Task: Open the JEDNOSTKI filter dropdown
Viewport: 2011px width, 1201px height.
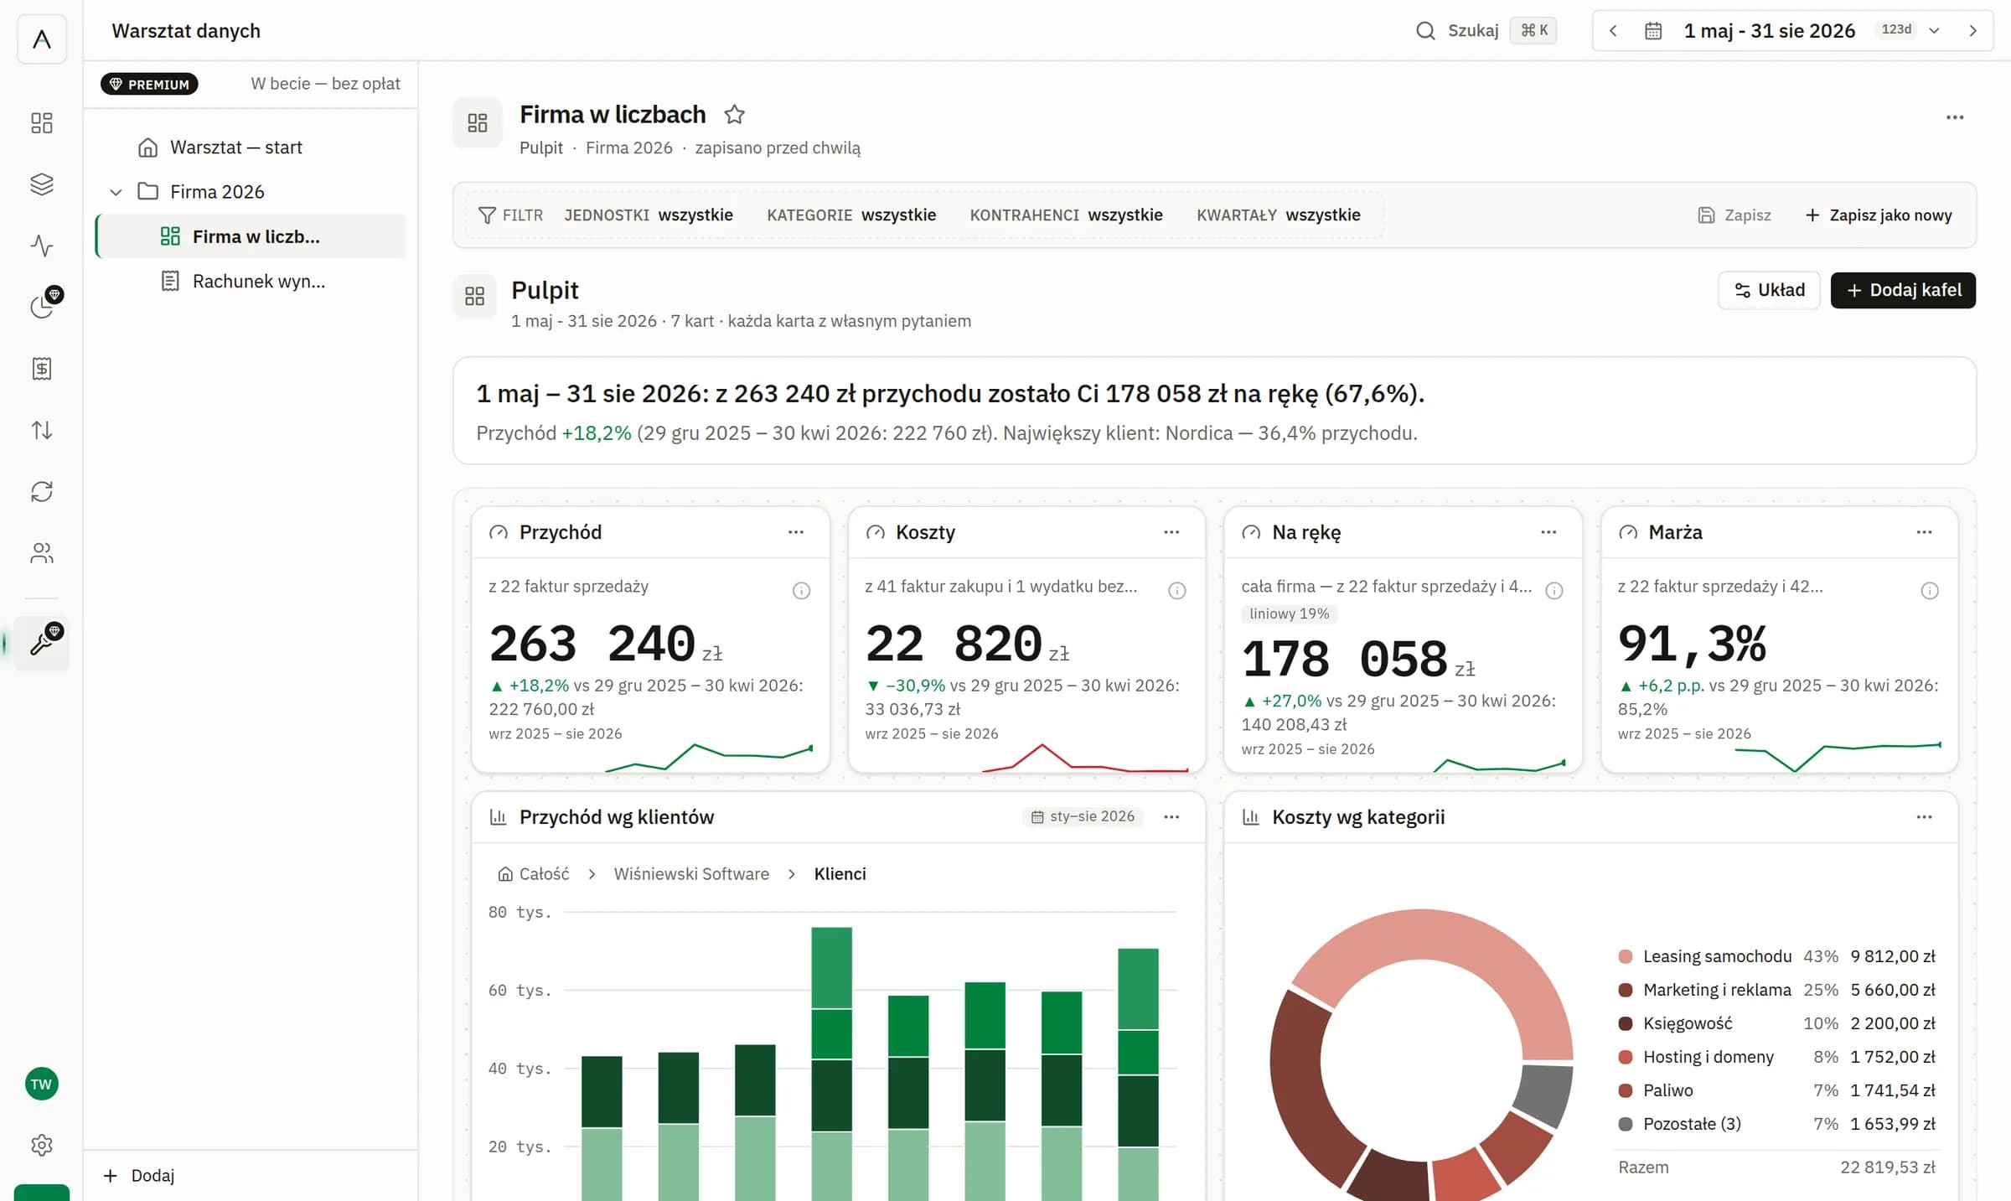Action: tap(649, 215)
